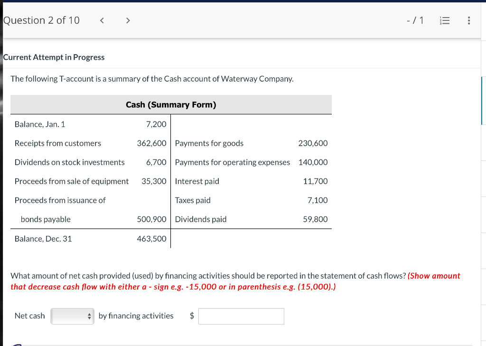Click the 7,200 opening balance value

pyautogui.click(x=156, y=124)
